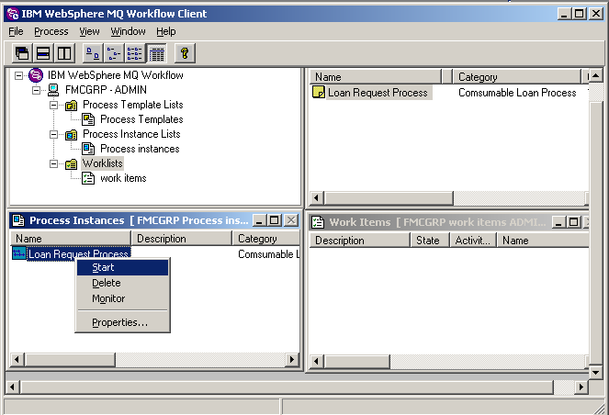This screenshot has width=609, height=415.
Task: Click the tile vertically toolbar icon
Action: 64,53
